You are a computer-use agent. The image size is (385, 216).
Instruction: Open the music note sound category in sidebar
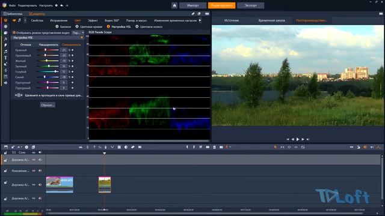(5, 52)
